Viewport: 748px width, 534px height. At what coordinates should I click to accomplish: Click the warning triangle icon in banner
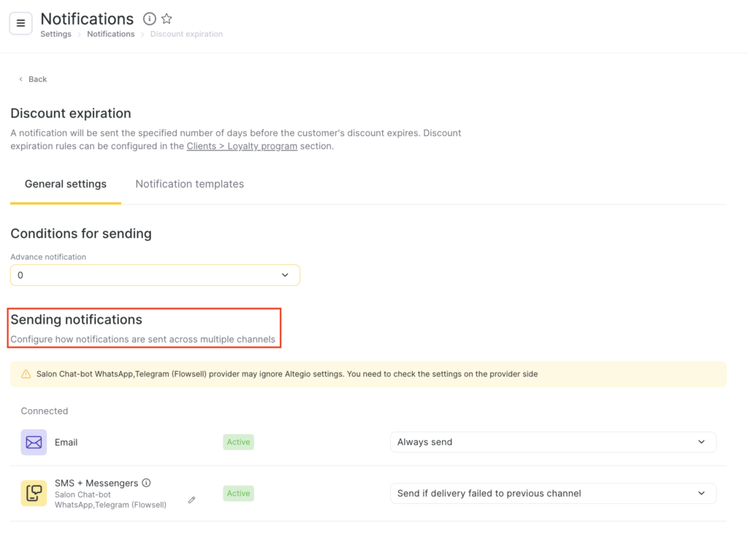pos(26,374)
